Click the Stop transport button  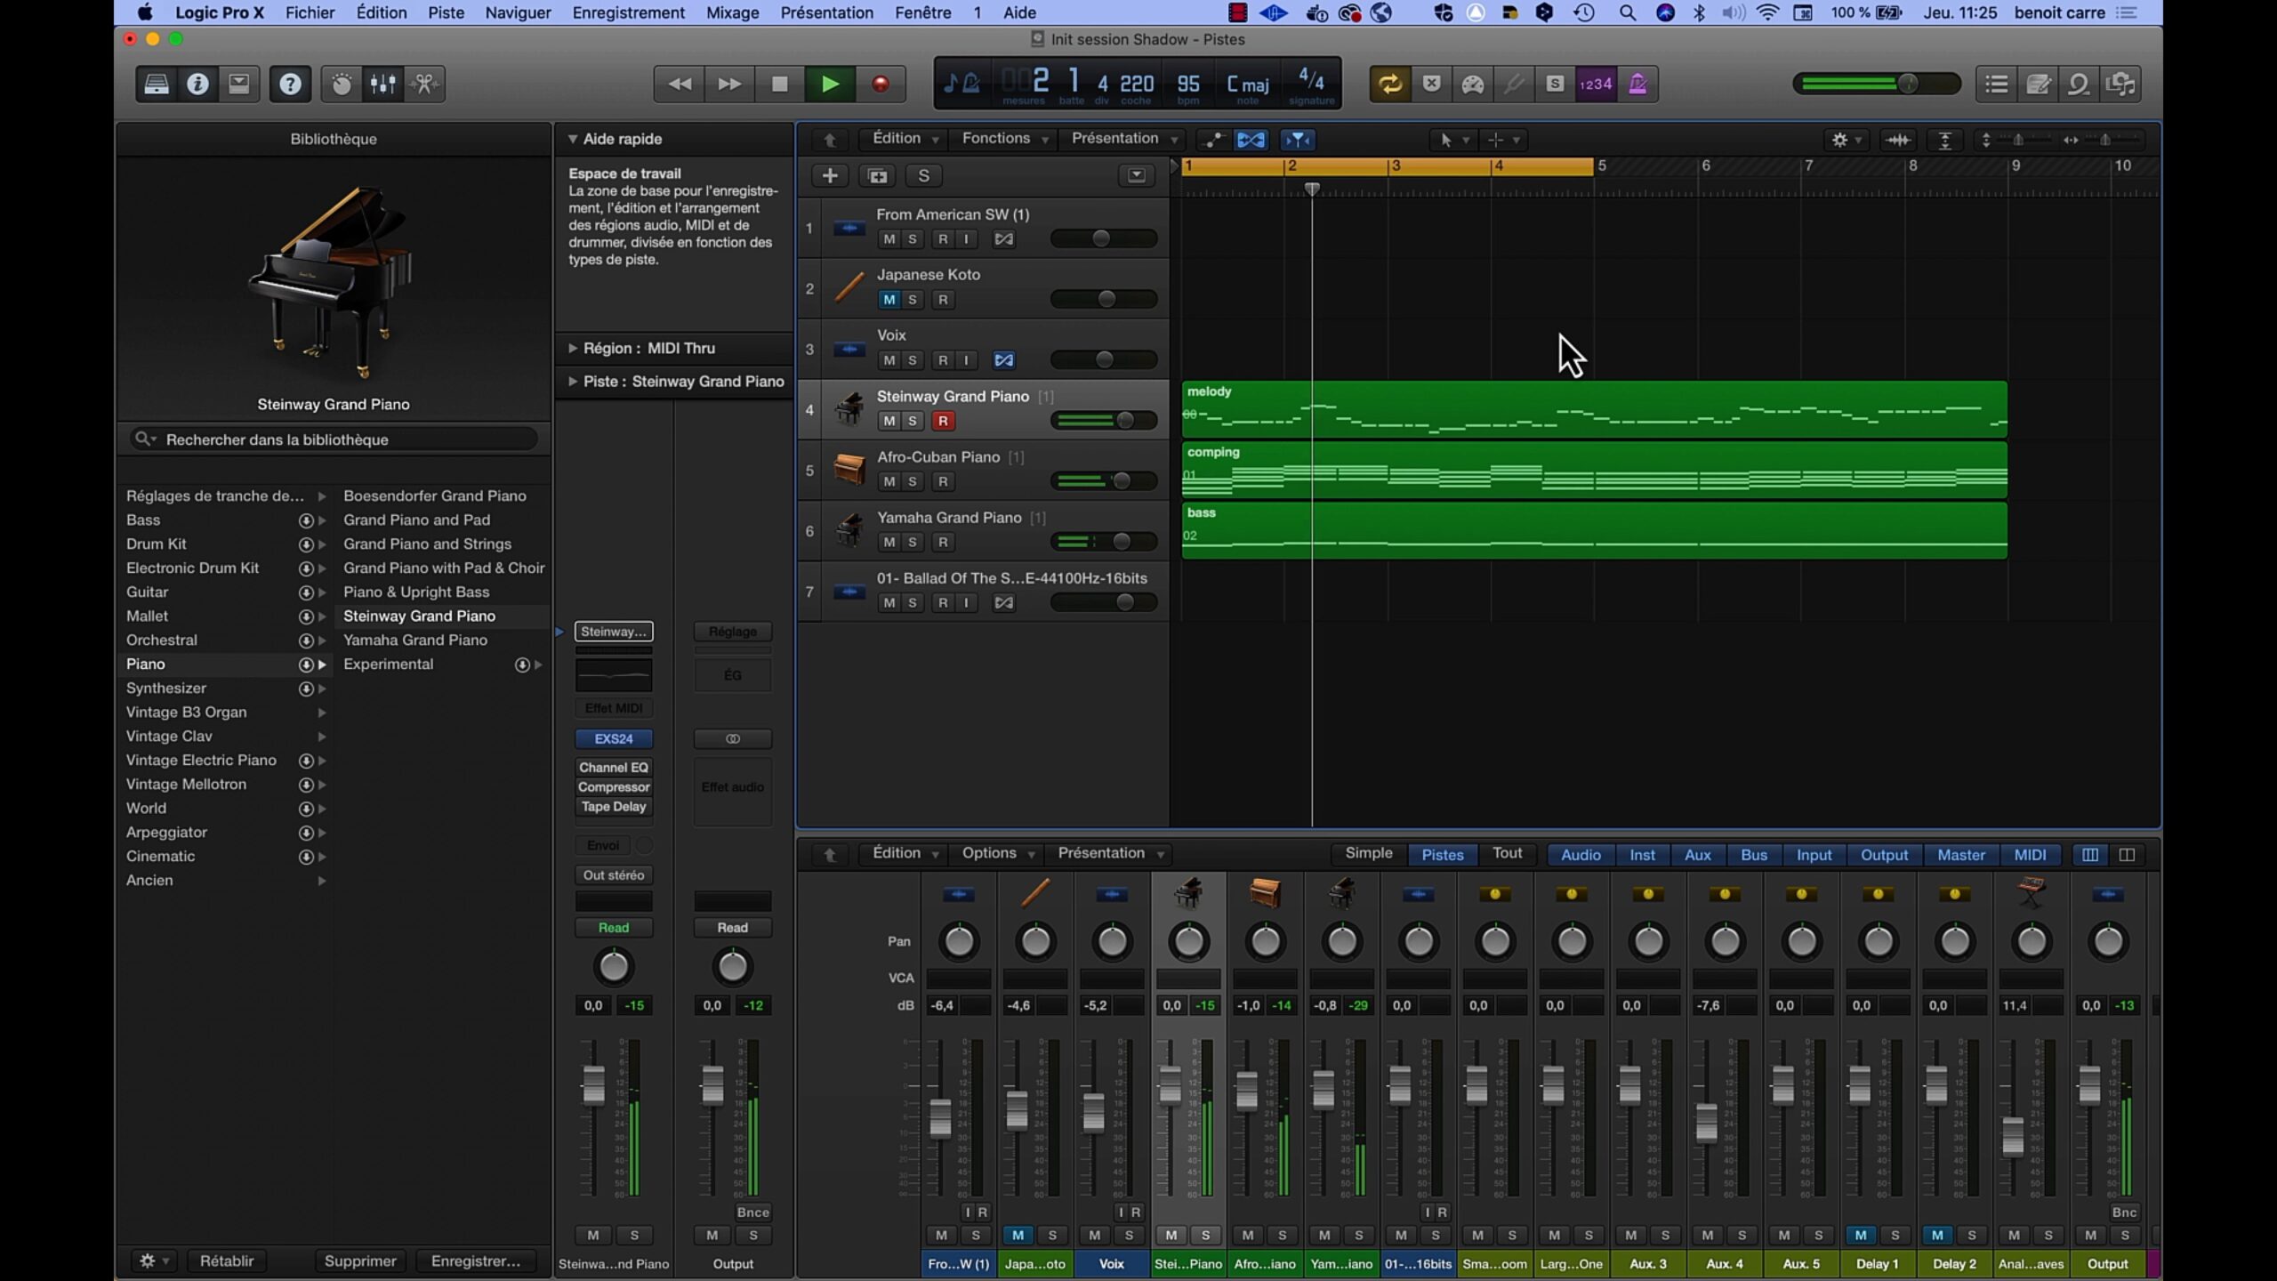tap(780, 84)
